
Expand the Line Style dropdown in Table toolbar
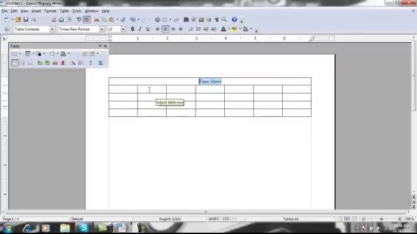tap(33, 54)
